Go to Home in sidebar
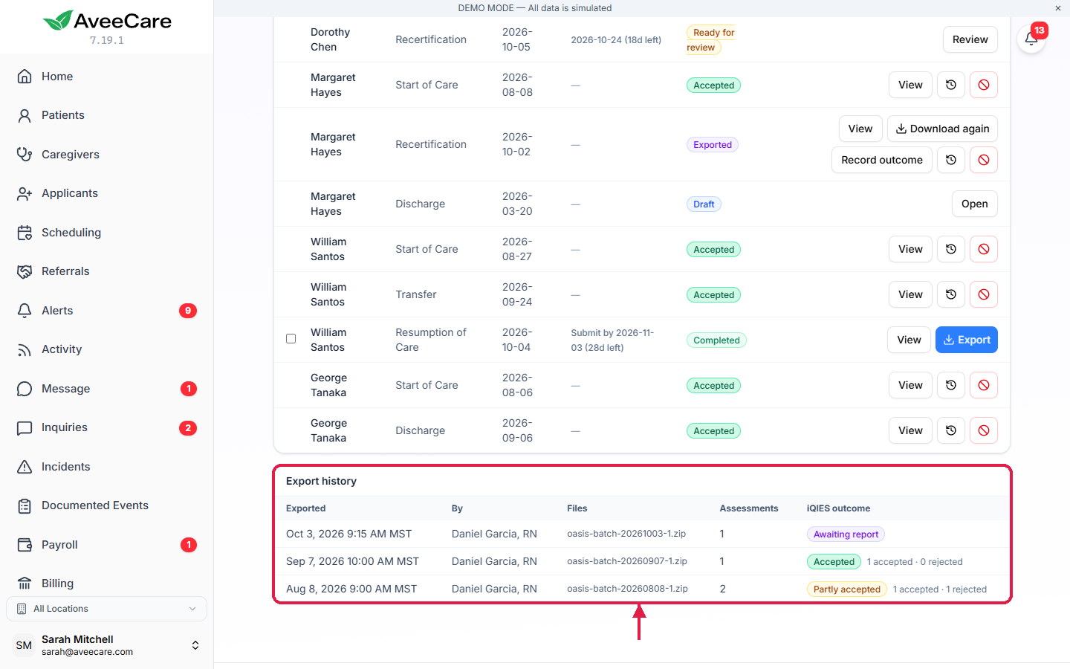 pyautogui.click(x=106, y=77)
